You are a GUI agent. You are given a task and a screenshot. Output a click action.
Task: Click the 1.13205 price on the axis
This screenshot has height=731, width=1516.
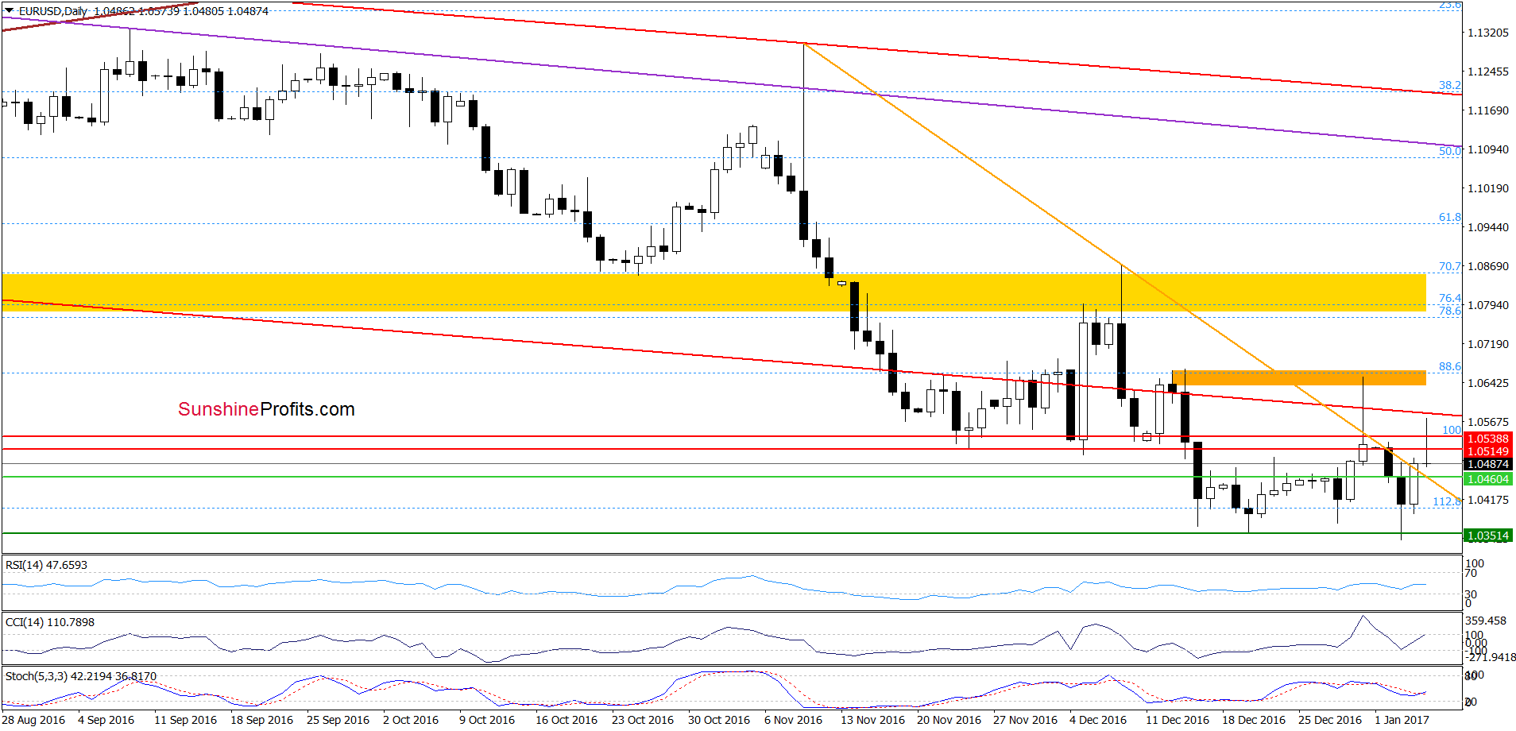point(1487,33)
